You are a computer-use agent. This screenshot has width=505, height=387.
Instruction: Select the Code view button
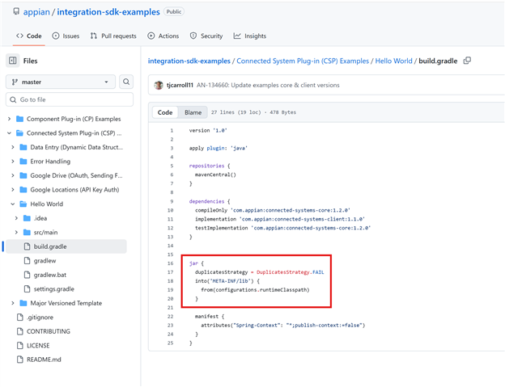coord(165,112)
